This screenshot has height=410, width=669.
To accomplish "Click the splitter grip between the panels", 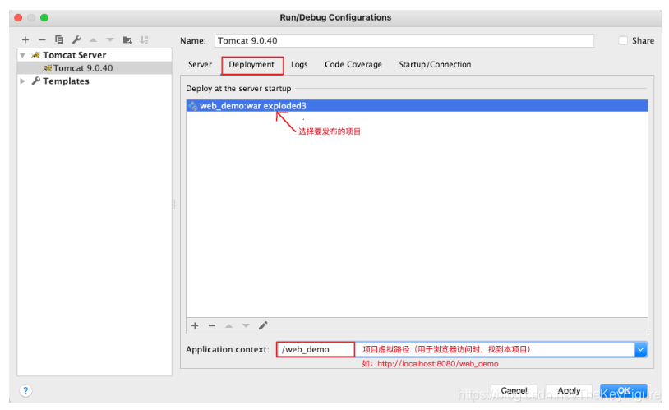I will tap(173, 204).
